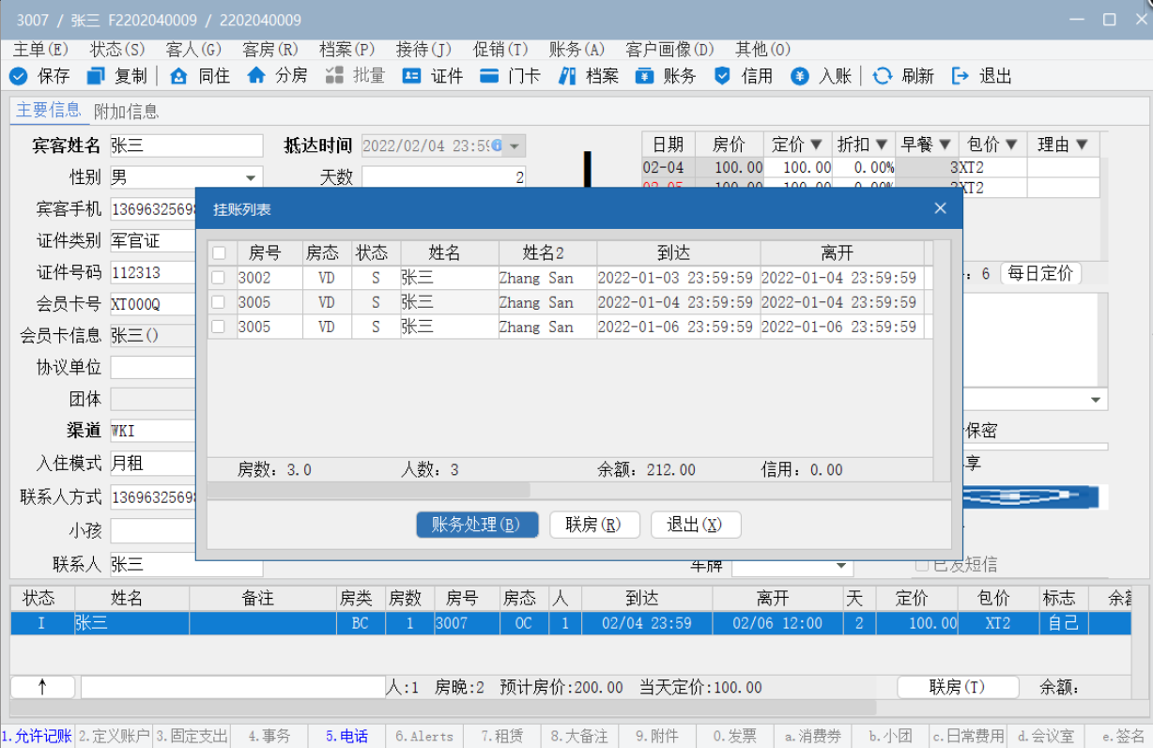Open the 定价 column filter dropdown
This screenshot has width=1153, height=748.
[x=816, y=145]
